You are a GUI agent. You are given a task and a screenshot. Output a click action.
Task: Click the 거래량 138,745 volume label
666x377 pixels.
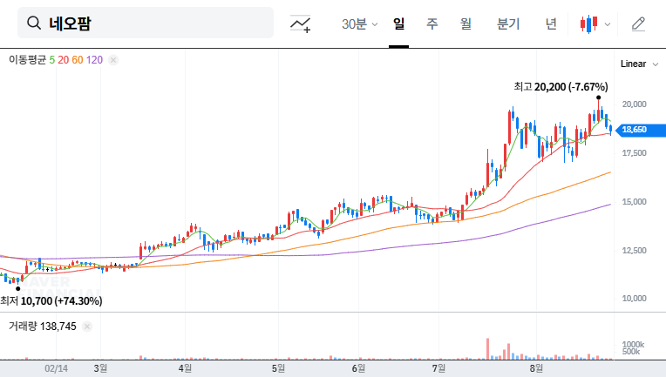43,327
